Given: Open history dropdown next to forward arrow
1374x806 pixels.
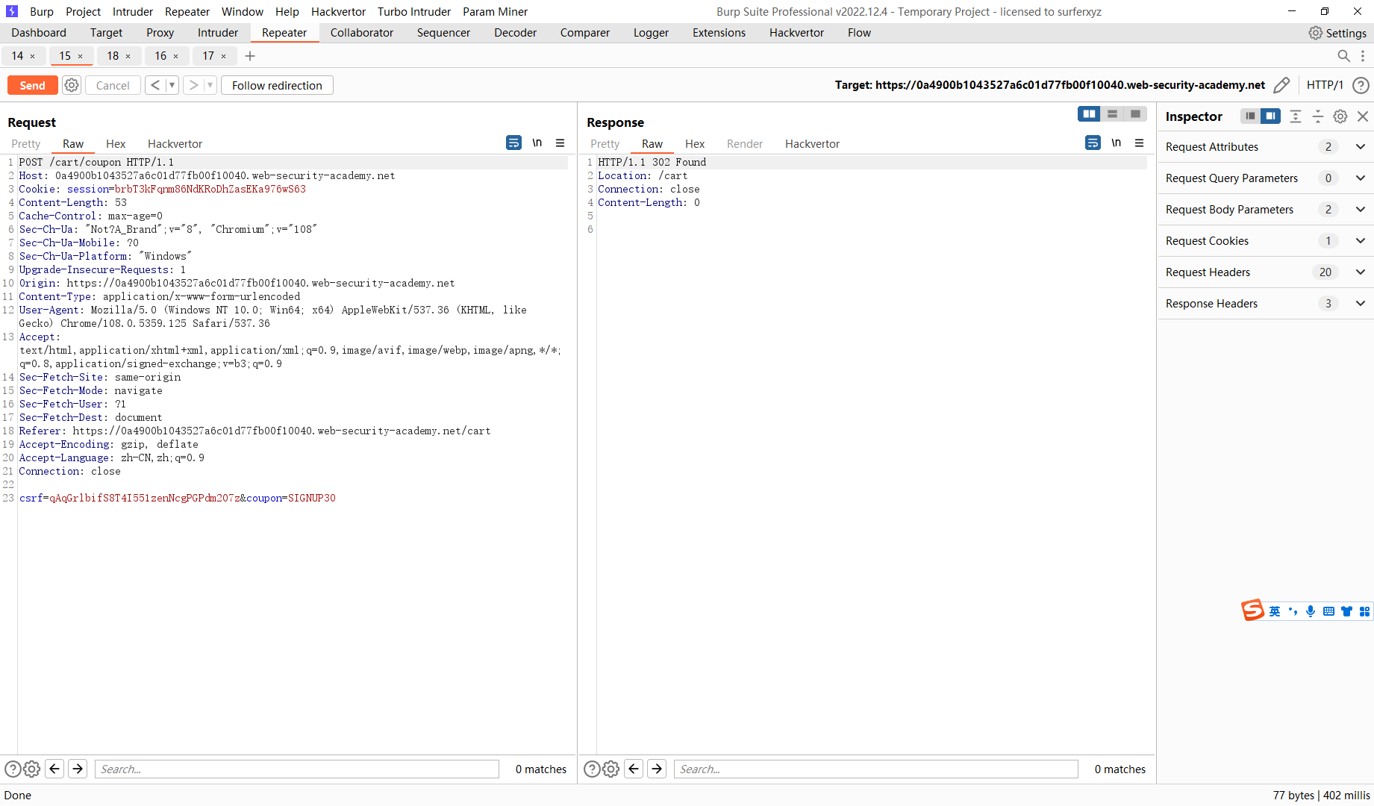Looking at the screenshot, I should pyautogui.click(x=210, y=85).
